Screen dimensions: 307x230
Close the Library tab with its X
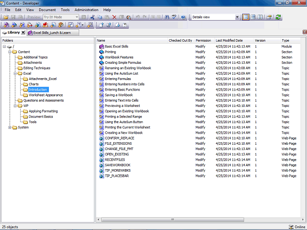23,33
